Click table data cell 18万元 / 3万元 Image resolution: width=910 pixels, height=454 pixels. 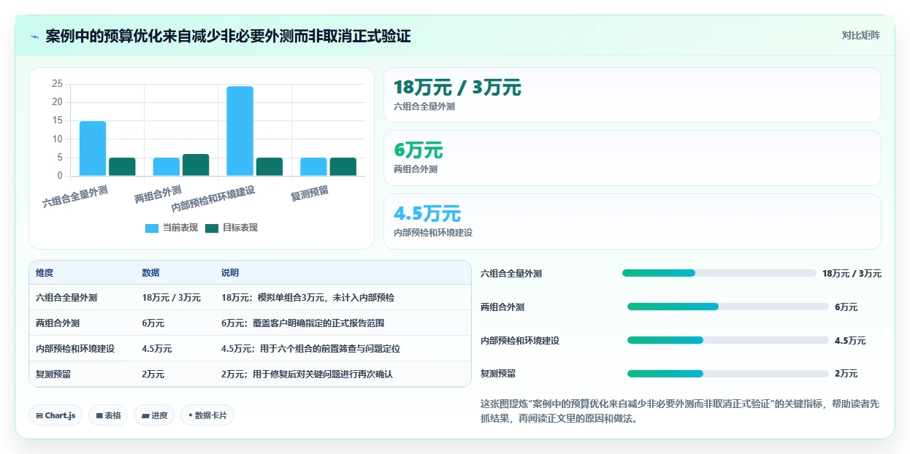[x=172, y=298]
